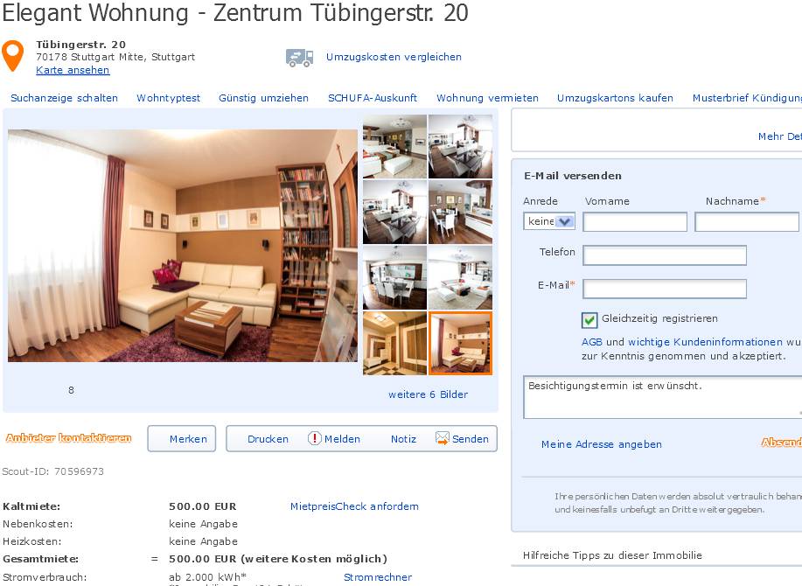This screenshot has width=802, height=586.
Task: Click the orange location pin icon
Action: tap(13, 55)
